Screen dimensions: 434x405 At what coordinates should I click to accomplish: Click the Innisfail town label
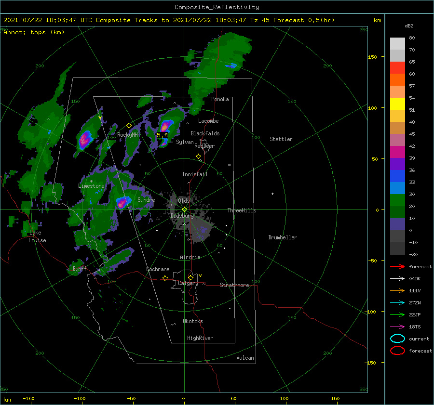[x=195, y=174]
